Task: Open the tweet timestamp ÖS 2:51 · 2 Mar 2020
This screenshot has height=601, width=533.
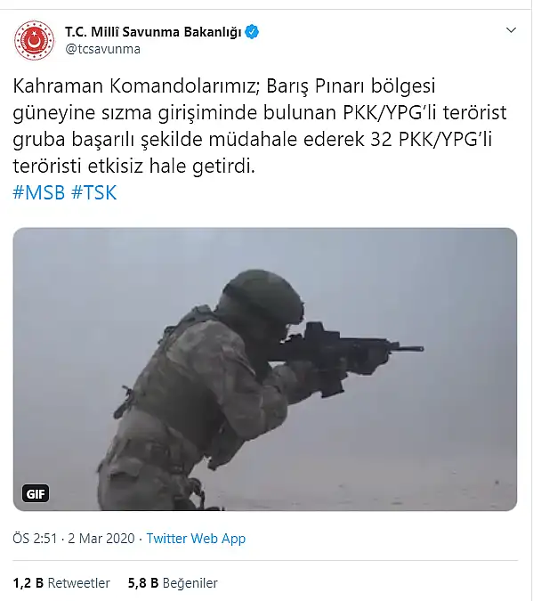Action: click(x=74, y=539)
